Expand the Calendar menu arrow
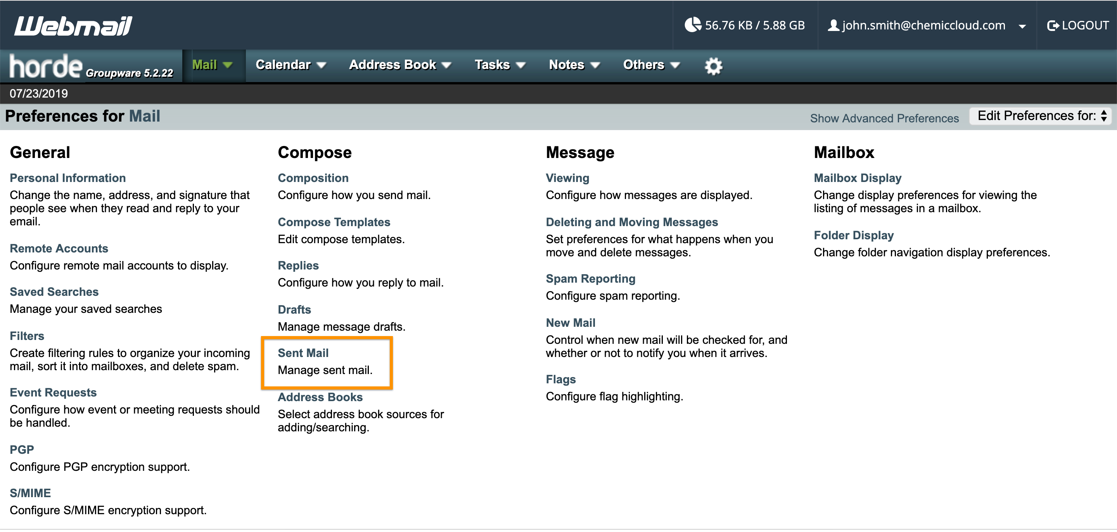The width and height of the screenshot is (1117, 532). [321, 65]
